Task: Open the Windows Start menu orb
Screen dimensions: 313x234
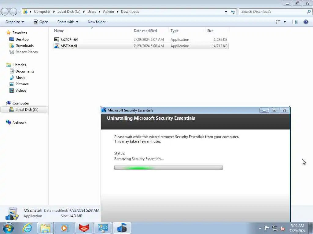Action: pos(8,228)
